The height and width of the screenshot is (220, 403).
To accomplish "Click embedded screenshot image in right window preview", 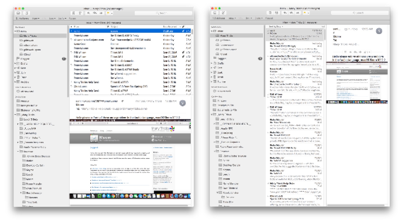I will (357, 83).
